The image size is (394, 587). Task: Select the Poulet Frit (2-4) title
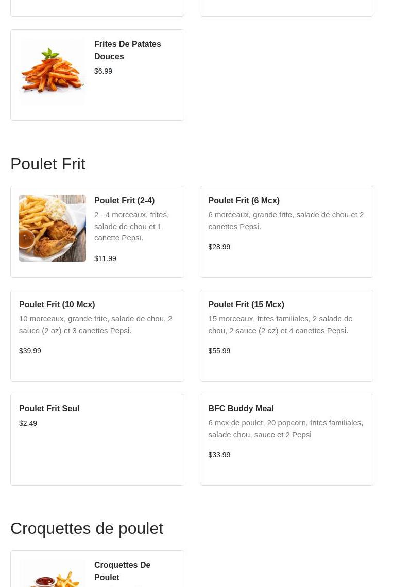[124, 200]
